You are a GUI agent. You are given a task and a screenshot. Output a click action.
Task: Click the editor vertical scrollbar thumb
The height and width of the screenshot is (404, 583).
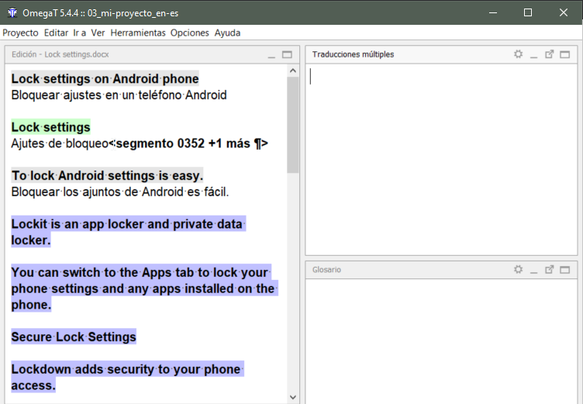293,125
